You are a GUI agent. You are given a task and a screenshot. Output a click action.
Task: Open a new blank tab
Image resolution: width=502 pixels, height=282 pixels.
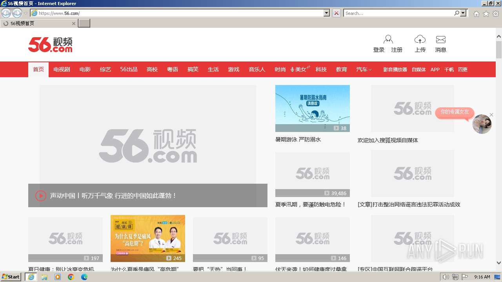pyautogui.click(x=84, y=23)
